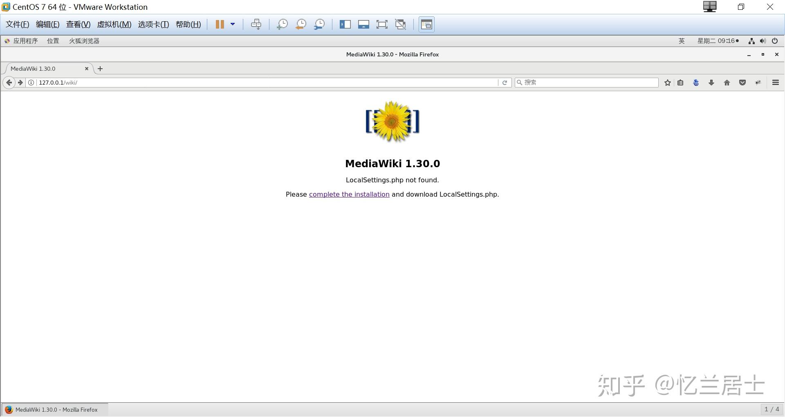Expand the power options dropdown arrow

(x=233, y=24)
